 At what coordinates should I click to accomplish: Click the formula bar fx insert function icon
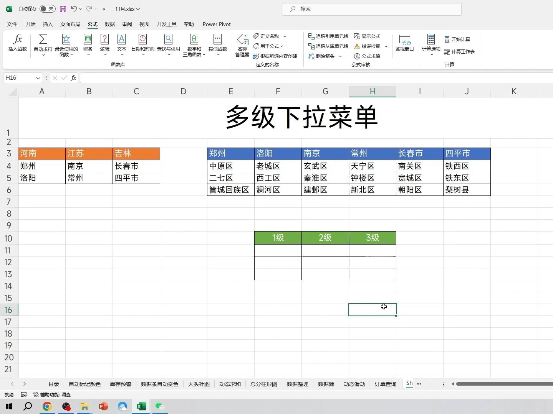(73, 78)
